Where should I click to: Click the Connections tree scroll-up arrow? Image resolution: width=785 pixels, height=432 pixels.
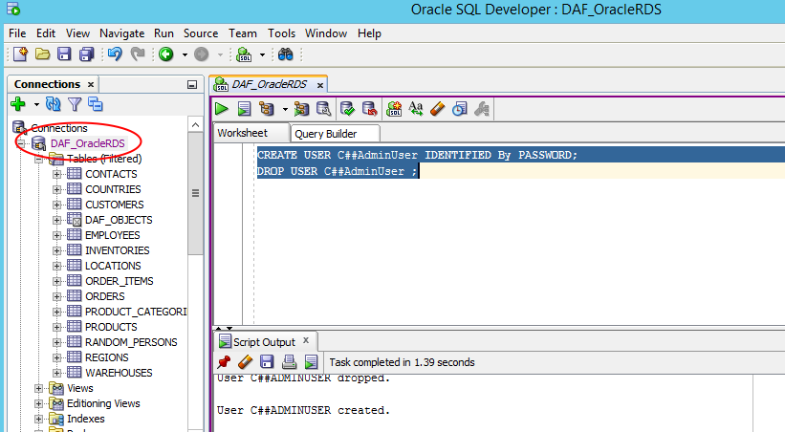(195, 124)
